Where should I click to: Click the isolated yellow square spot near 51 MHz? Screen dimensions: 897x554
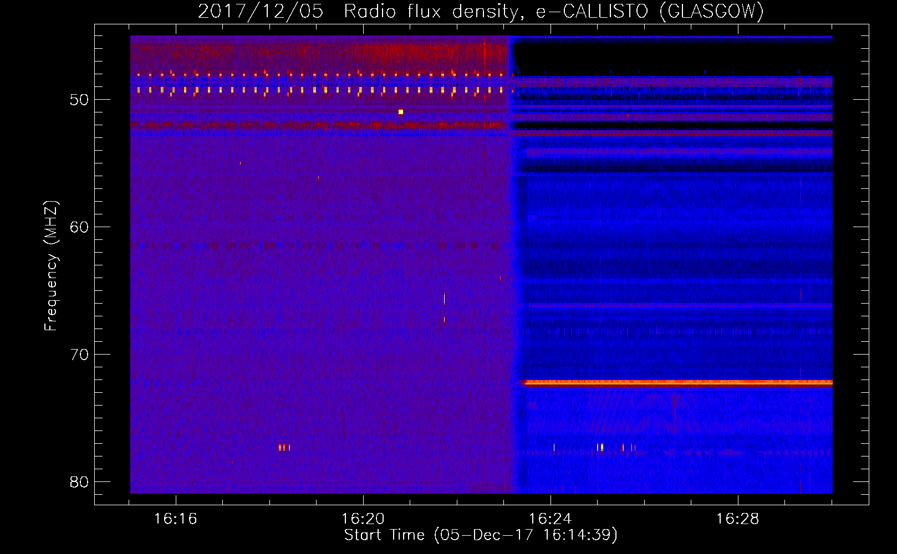click(x=401, y=112)
